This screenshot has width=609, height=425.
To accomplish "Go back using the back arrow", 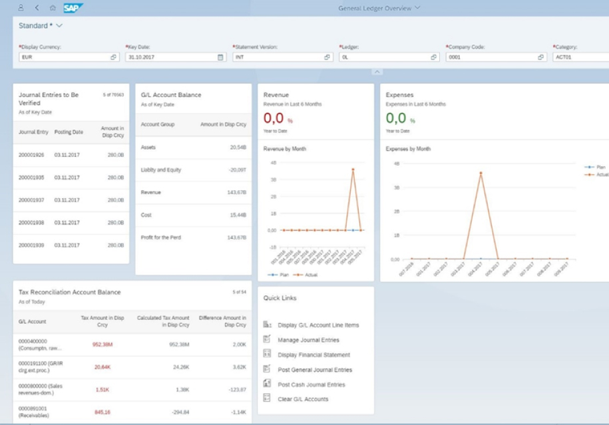I will 37,7.
